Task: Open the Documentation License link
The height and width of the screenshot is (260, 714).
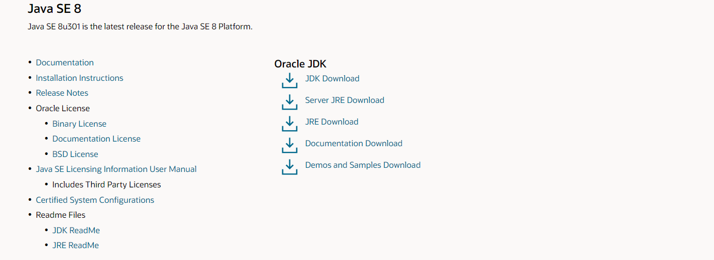Action: pos(96,138)
